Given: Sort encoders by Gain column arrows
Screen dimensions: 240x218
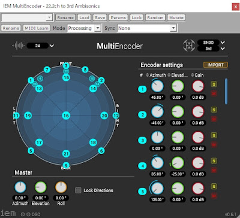Looking at the screenshot, I should [x=193, y=75].
